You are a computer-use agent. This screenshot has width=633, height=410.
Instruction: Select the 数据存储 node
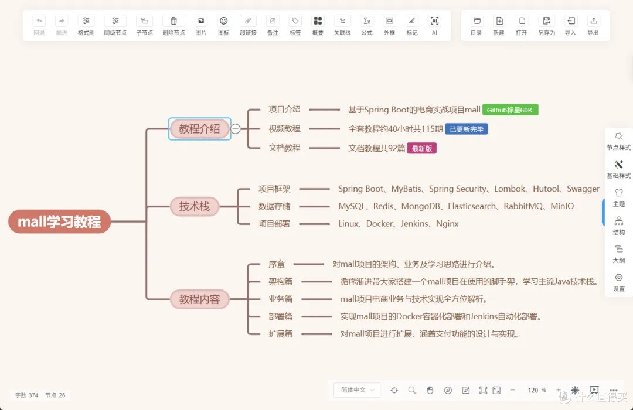tap(274, 206)
